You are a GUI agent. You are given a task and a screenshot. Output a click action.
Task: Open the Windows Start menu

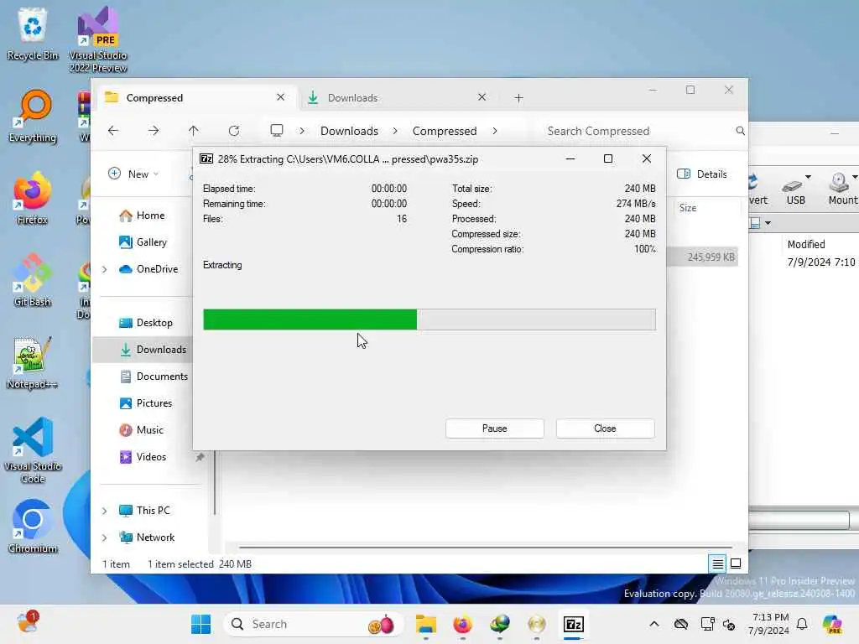(201, 624)
